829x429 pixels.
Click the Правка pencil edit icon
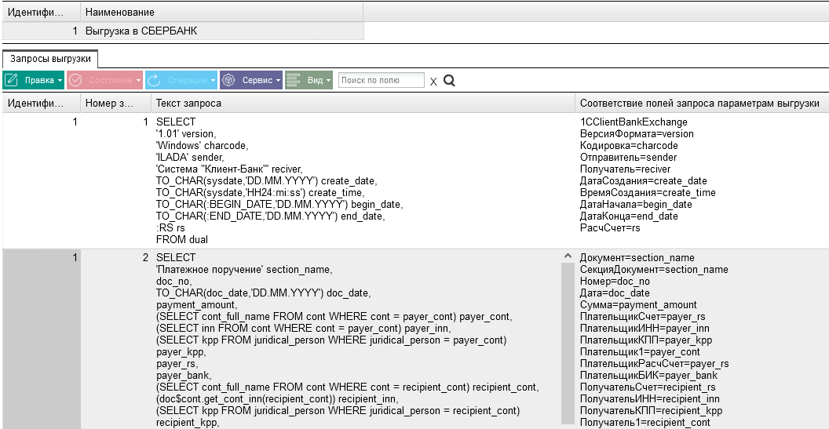pyautogui.click(x=11, y=80)
